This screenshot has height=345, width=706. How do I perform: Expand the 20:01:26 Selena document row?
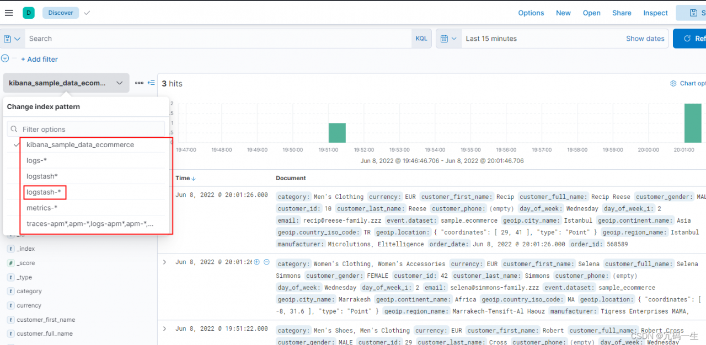(164, 262)
